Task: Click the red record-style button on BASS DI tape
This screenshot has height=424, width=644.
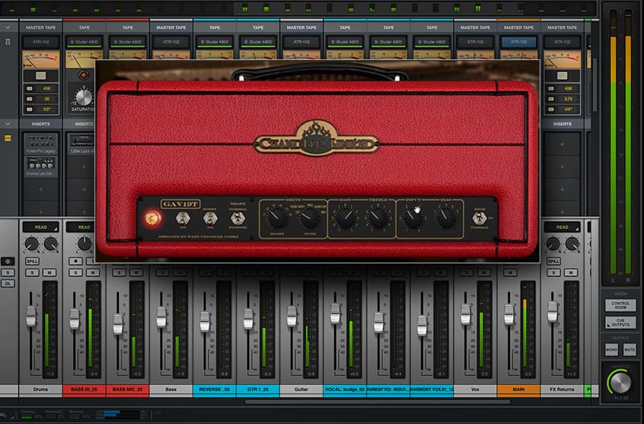Action: point(84,75)
